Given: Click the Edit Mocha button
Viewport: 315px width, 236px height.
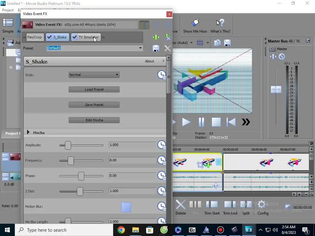Looking at the screenshot, I should coord(94,120).
